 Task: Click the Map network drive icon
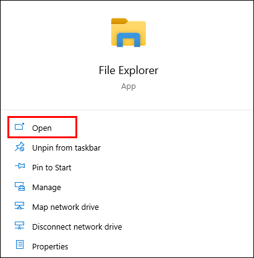20,206
